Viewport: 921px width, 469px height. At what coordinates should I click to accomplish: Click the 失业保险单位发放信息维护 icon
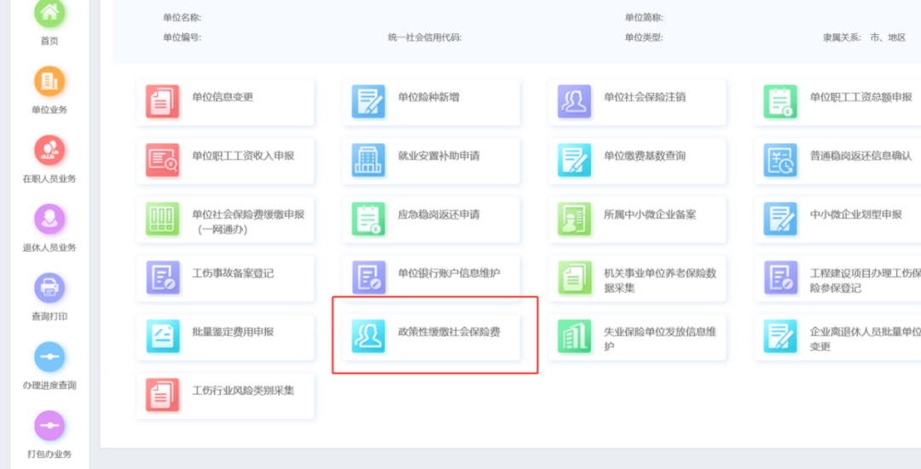click(574, 336)
